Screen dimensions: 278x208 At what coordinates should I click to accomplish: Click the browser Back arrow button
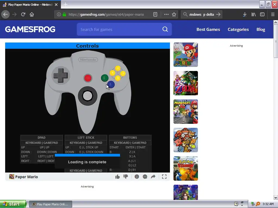click(x=5, y=14)
